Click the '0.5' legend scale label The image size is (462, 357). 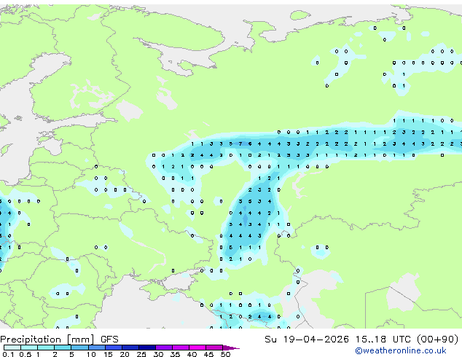(26, 354)
